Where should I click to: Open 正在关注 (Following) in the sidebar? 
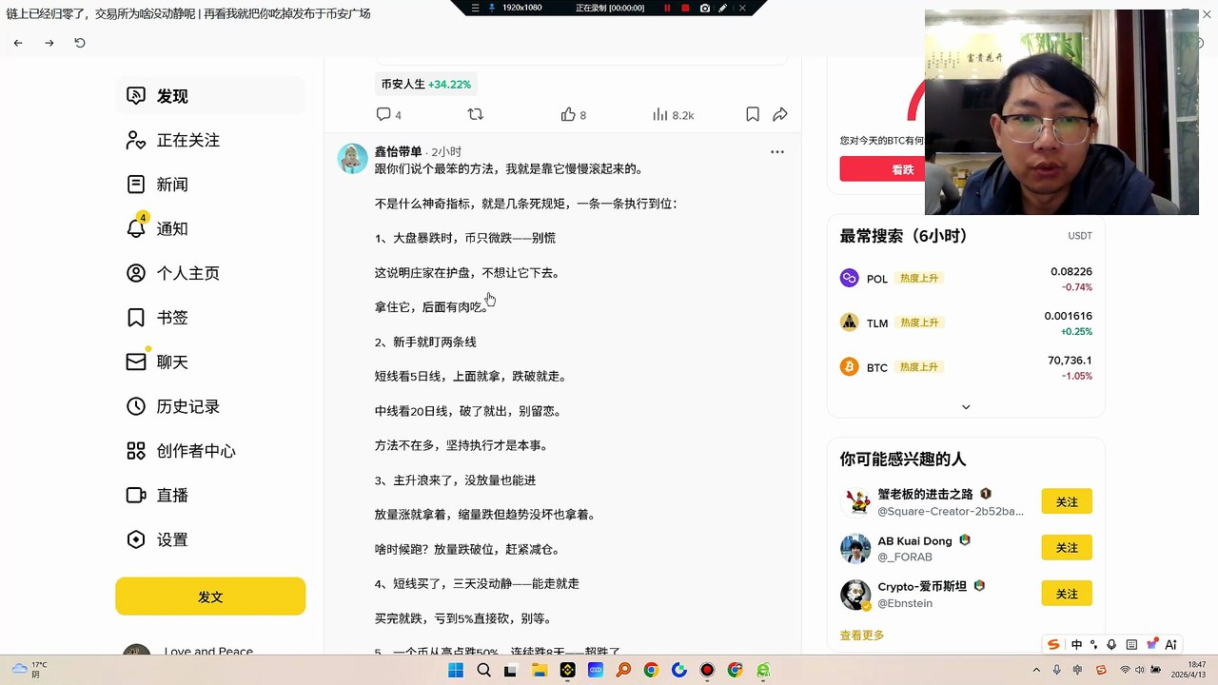(x=210, y=141)
